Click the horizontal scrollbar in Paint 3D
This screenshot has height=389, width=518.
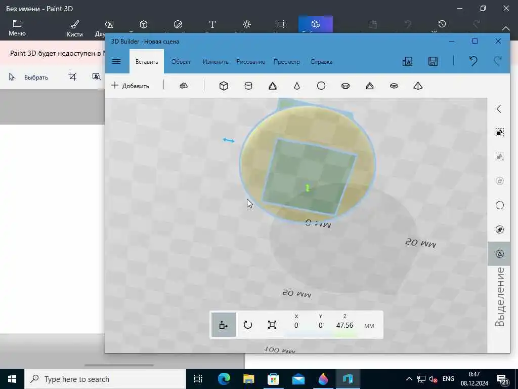tap(119, 365)
